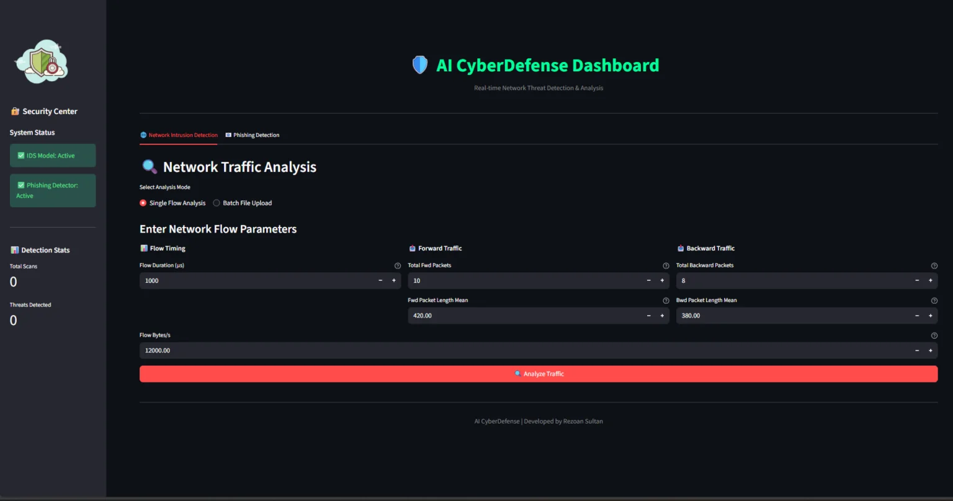Click the shield logo in the sidebar

(x=42, y=62)
